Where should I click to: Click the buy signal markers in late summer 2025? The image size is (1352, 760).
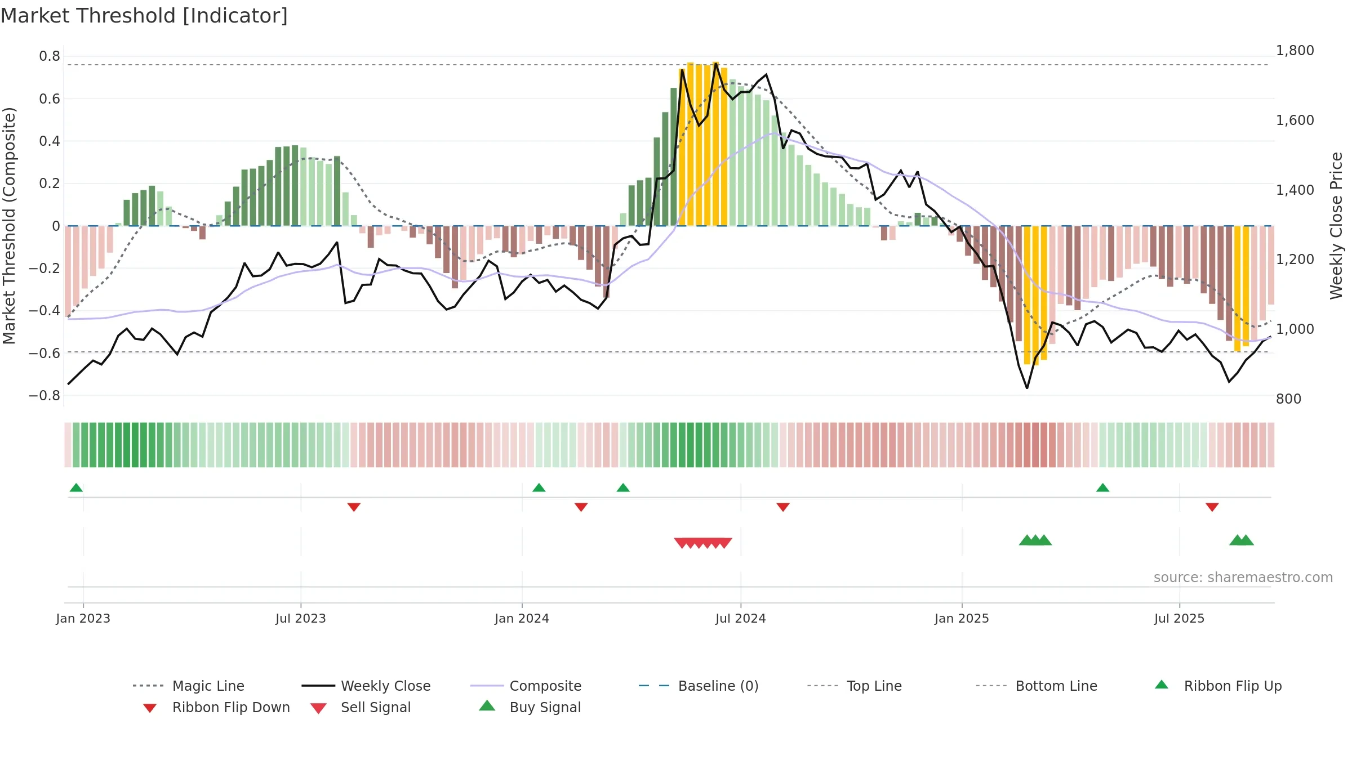1242,540
